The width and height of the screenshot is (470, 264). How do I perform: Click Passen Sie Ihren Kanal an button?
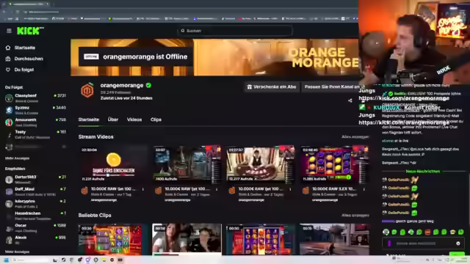coord(331,87)
